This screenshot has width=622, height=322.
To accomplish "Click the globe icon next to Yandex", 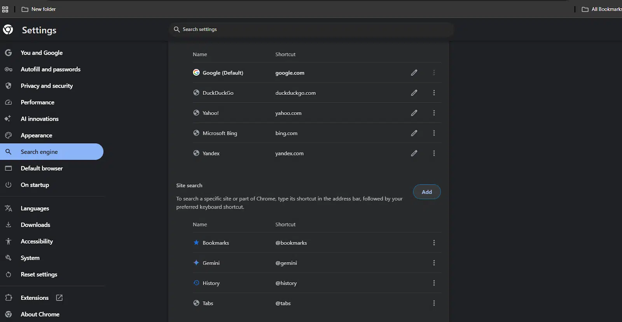I will tap(196, 153).
